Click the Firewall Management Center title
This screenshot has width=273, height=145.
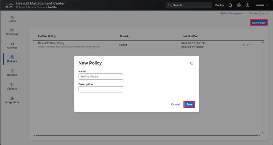pos(41,3)
